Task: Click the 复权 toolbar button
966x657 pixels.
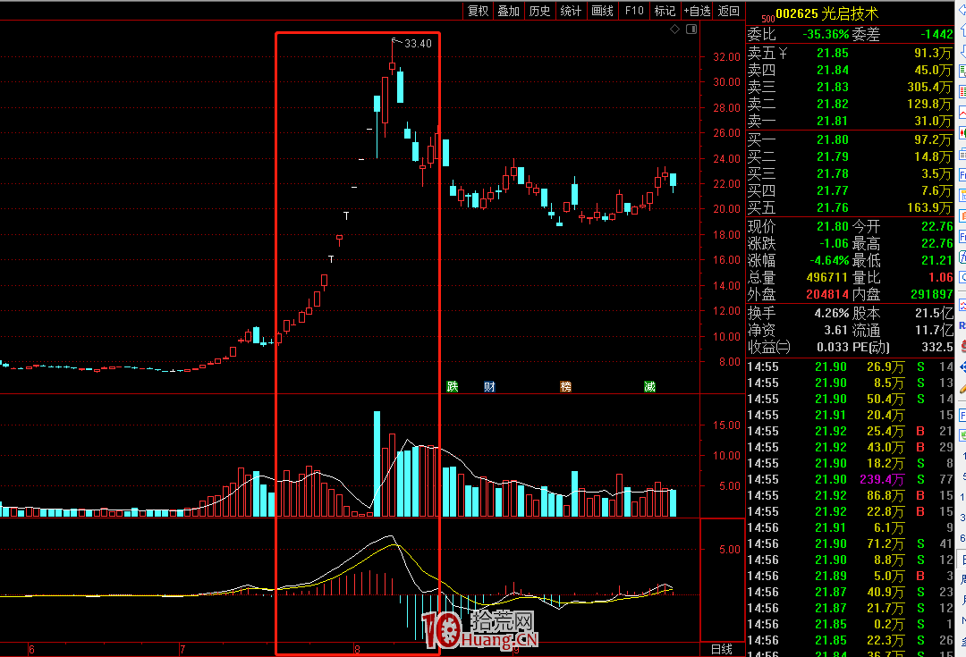Action: click(x=478, y=11)
